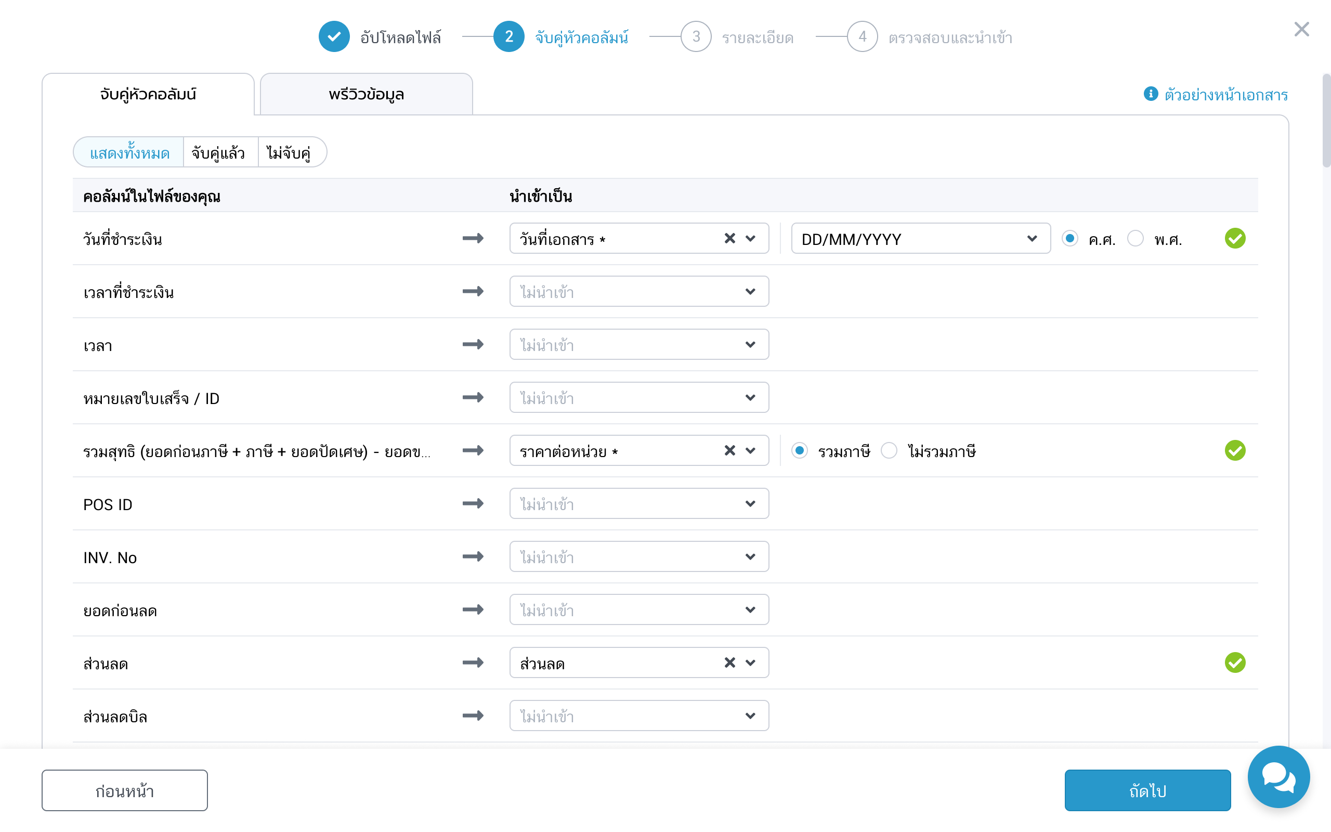This screenshot has width=1331, height=832.
Task: Switch to the พรีวิวข้อมูล tab
Action: pyautogui.click(x=367, y=95)
